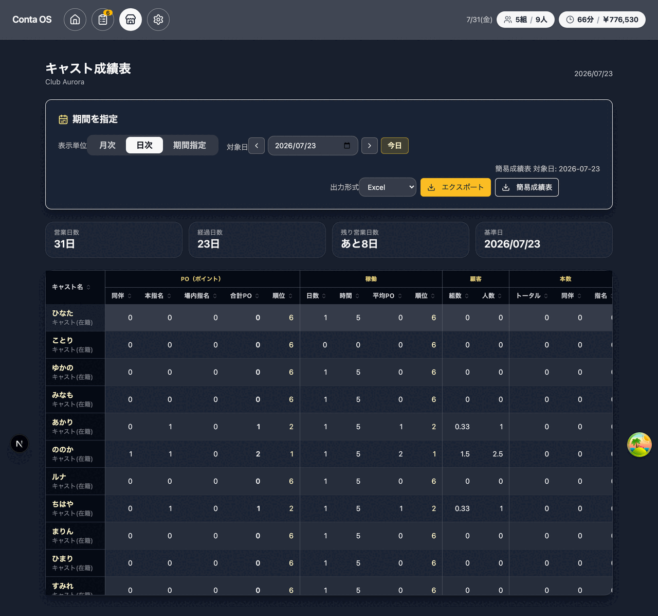Click the yellow エクスポート button

[x=455, y=187]
